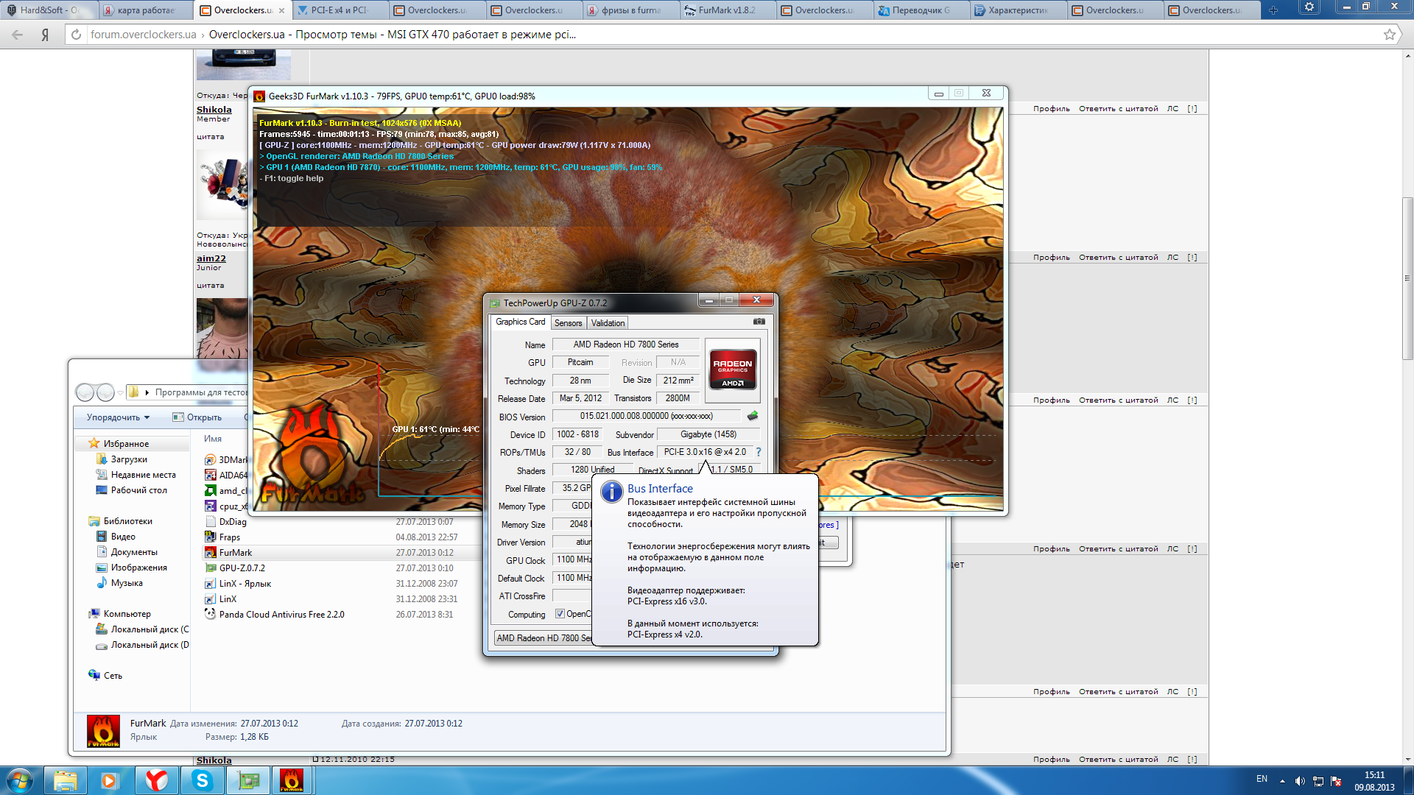Open the Упорядочить dropdown menu
This screenshot has height=795, width=1414.
118,417
